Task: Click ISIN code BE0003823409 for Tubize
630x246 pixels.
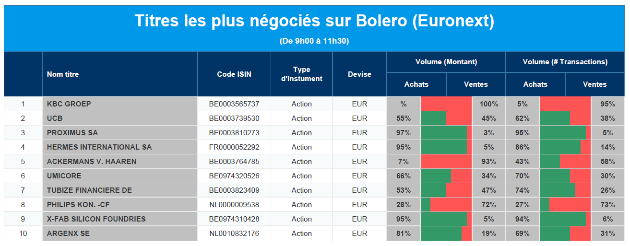Action: point(234,190)
